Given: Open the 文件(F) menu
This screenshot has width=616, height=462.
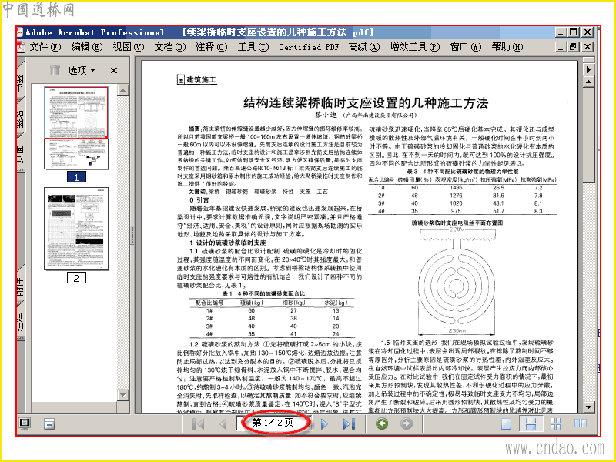Looking at the screenshot, I should pyautogui.click(x=45, y=47).
